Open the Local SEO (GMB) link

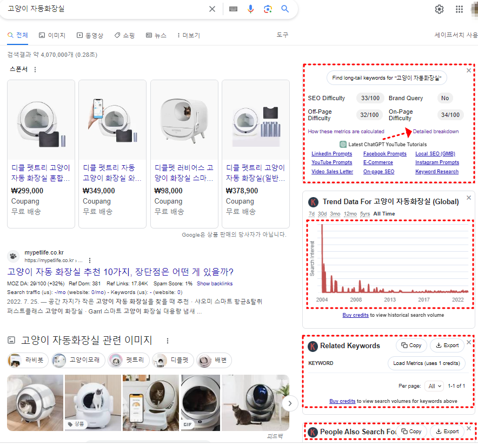[435, 154]
